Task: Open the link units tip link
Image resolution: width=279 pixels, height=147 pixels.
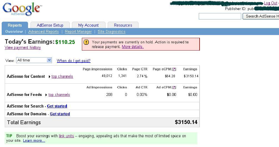Action: pyautogui.click(x=66, y=136)
